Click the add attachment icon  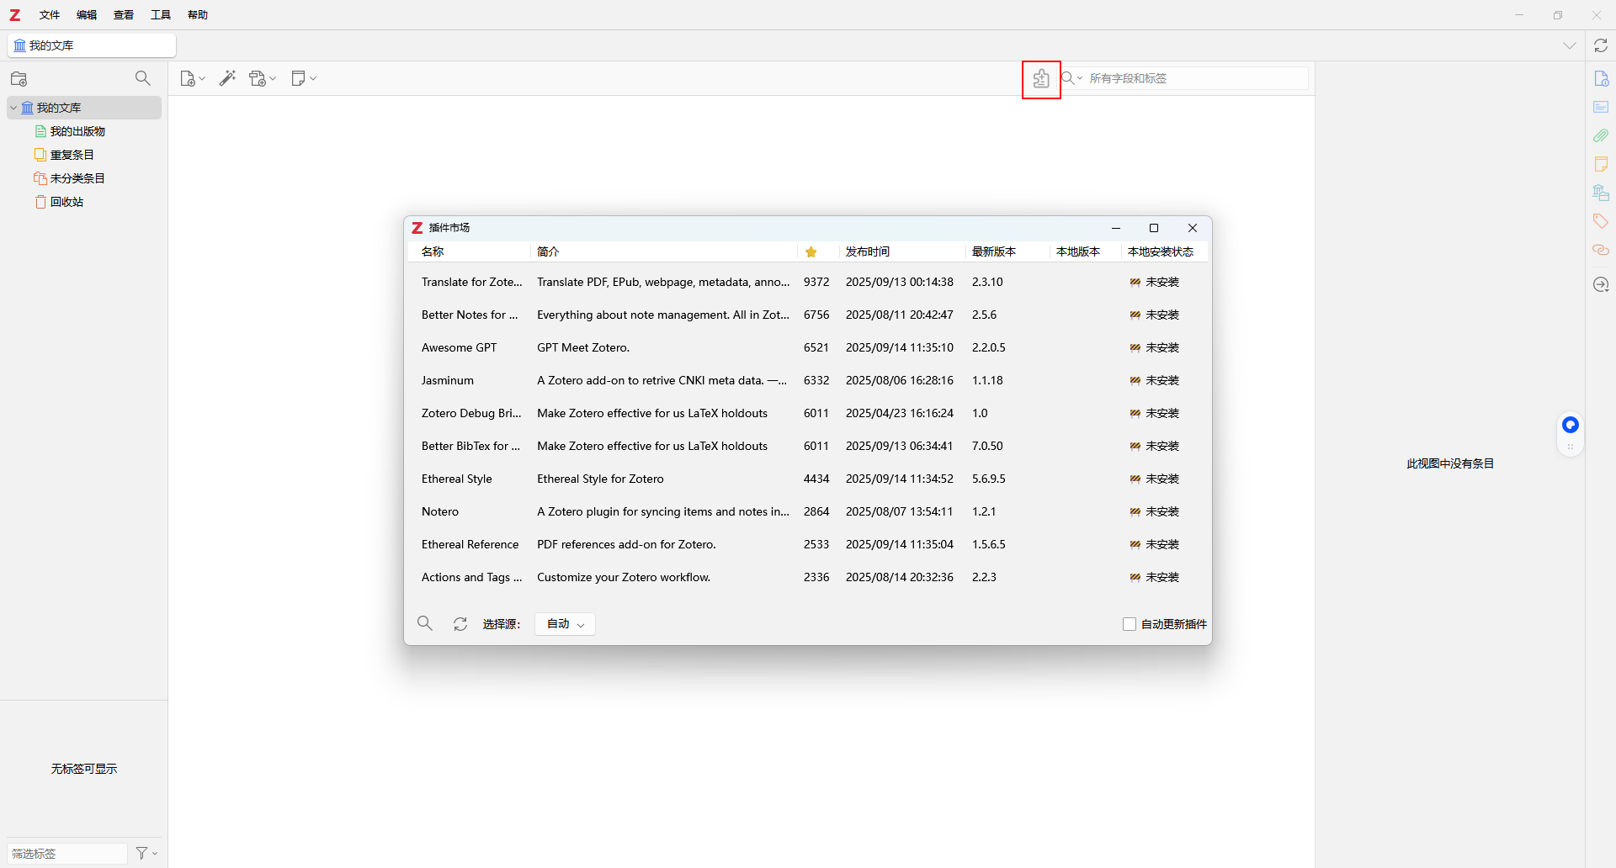coord(258,79)
